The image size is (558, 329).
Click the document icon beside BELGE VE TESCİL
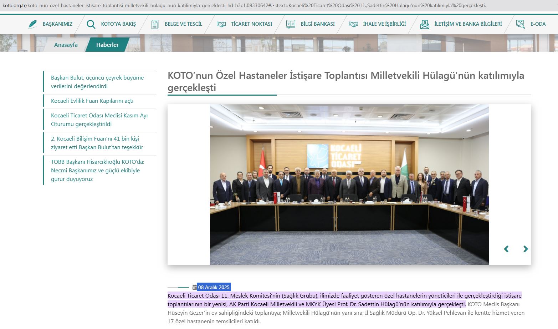click(x=155, y=24)
